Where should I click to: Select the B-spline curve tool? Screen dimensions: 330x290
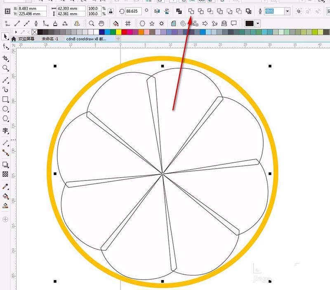coord(46,24)
